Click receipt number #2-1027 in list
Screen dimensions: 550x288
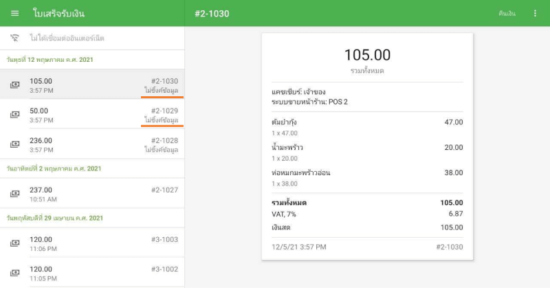point(164,190)
